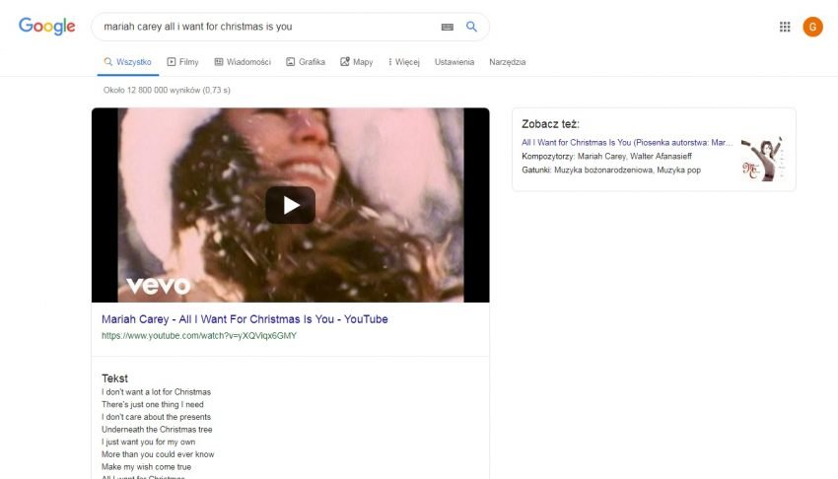Expand the Więcej menu

(x=404, y=62)
